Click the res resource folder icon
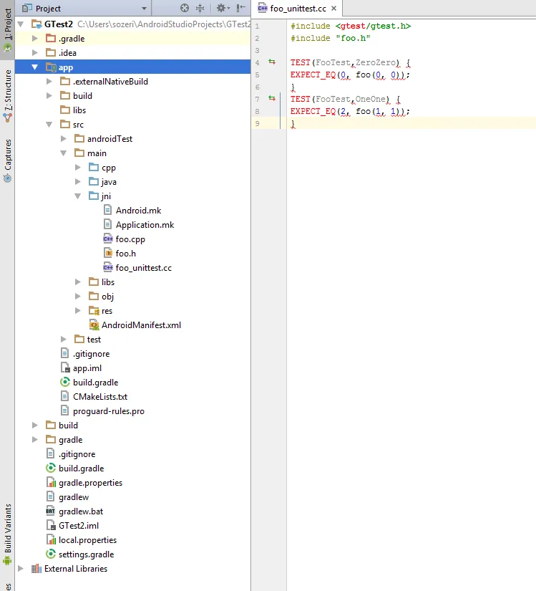536x591 pixels. pyautogui.click(x=94, y=310)
